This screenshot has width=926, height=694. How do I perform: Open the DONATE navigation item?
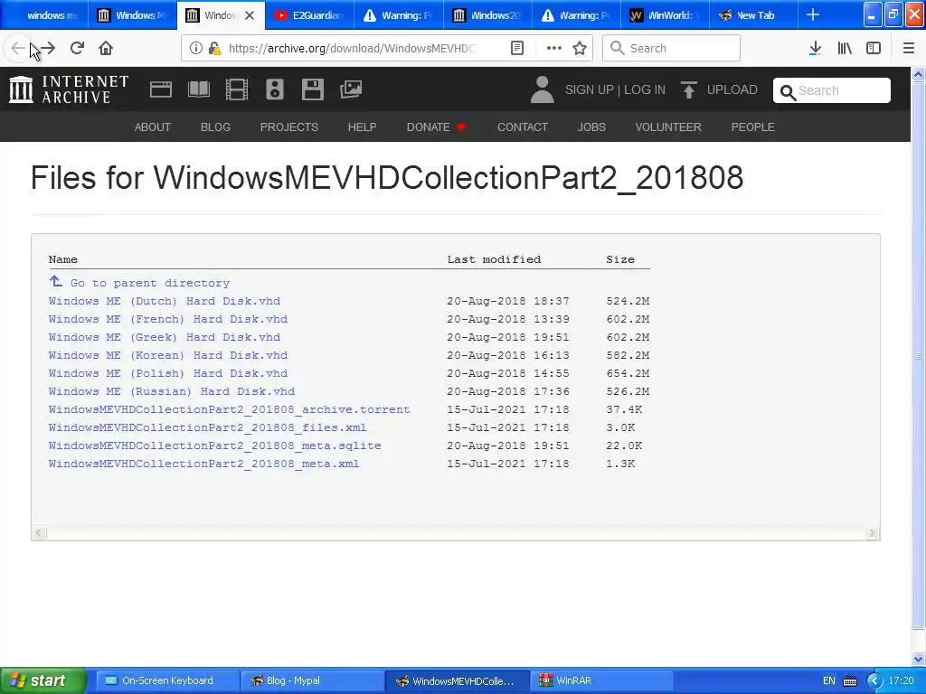pyautogui.click(x=437, y=127)
